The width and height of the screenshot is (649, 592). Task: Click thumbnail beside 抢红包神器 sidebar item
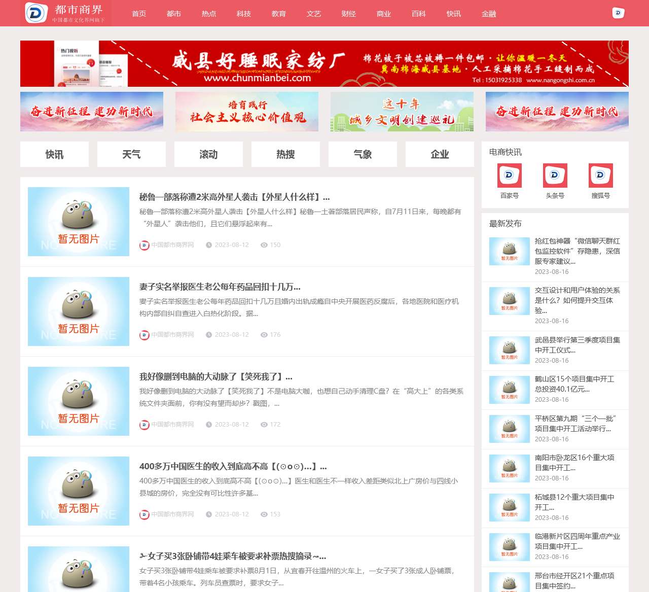(510, 251)
